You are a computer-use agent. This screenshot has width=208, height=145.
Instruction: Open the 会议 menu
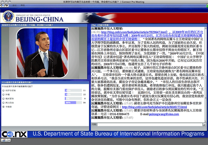[15, 5]
